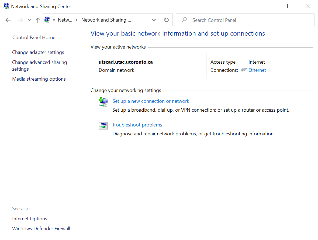Viewport: 318px width, 240px height.
Task: Select the 'Network and Sharing' breadcrumb item
Action: click(x=106, y=20)
